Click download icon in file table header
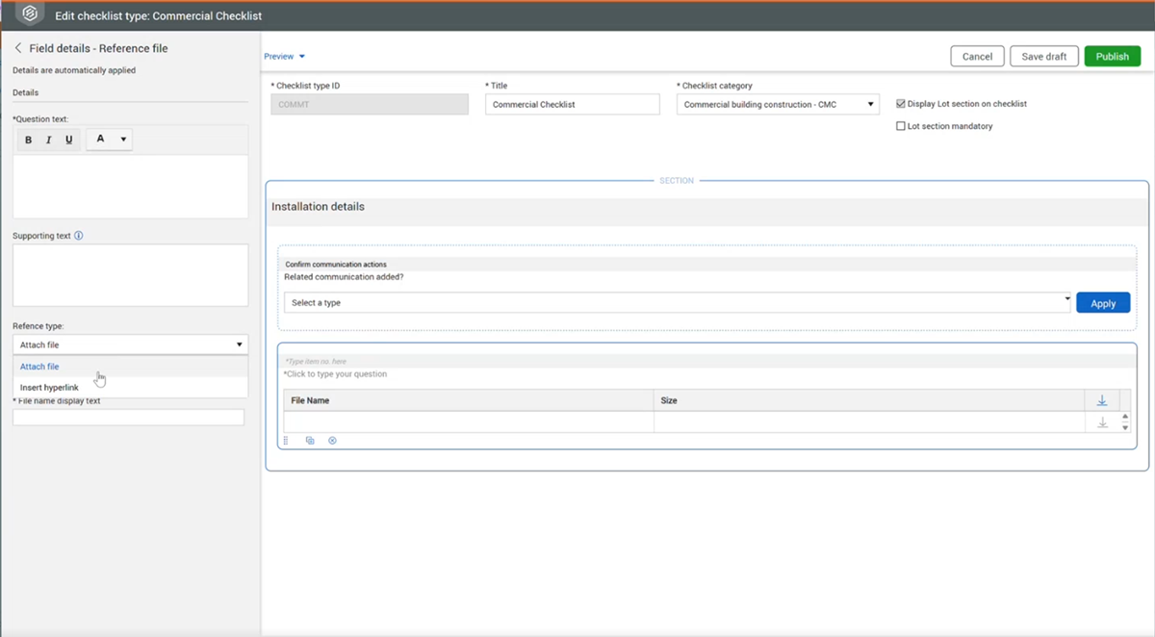This screenshot has height=637, width=1155. click(1102, 400)
